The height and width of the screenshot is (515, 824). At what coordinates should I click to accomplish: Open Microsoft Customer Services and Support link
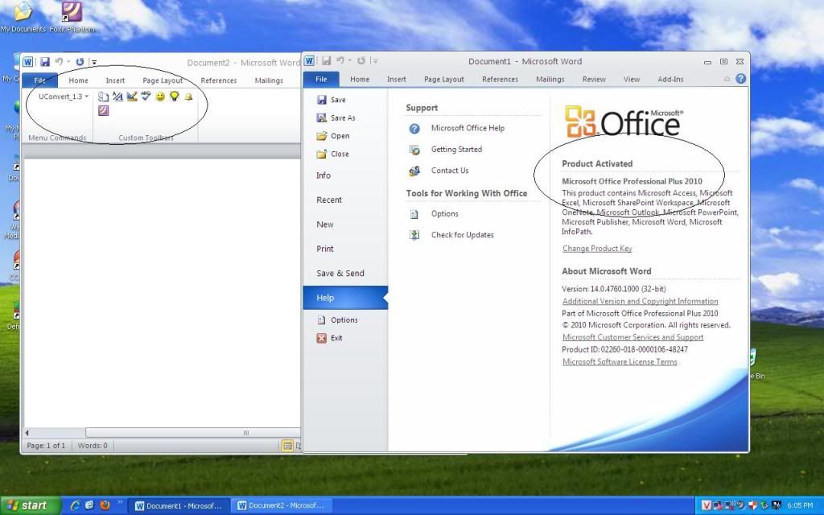click(x=632, y=337)
